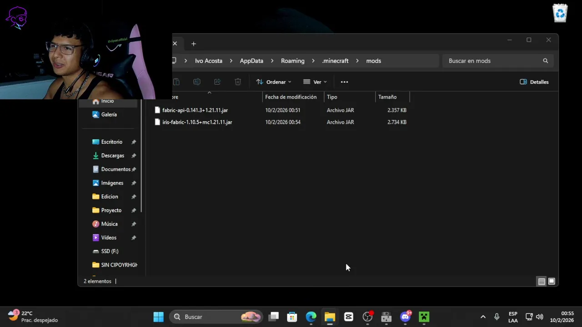Expand chevron after AppData breadcrumb

tap(272, 61)
